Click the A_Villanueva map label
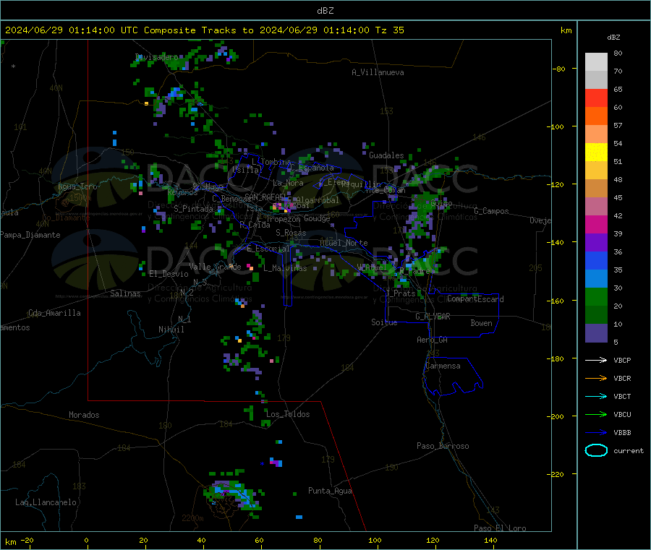Viewport: 651px width, 550px height. tap(378, 72)
